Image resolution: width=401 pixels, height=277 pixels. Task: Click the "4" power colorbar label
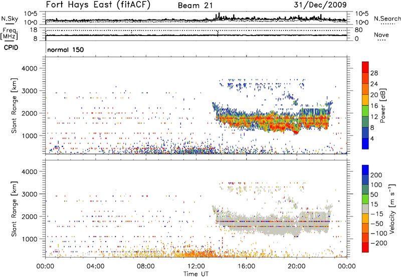coord(372,138)
